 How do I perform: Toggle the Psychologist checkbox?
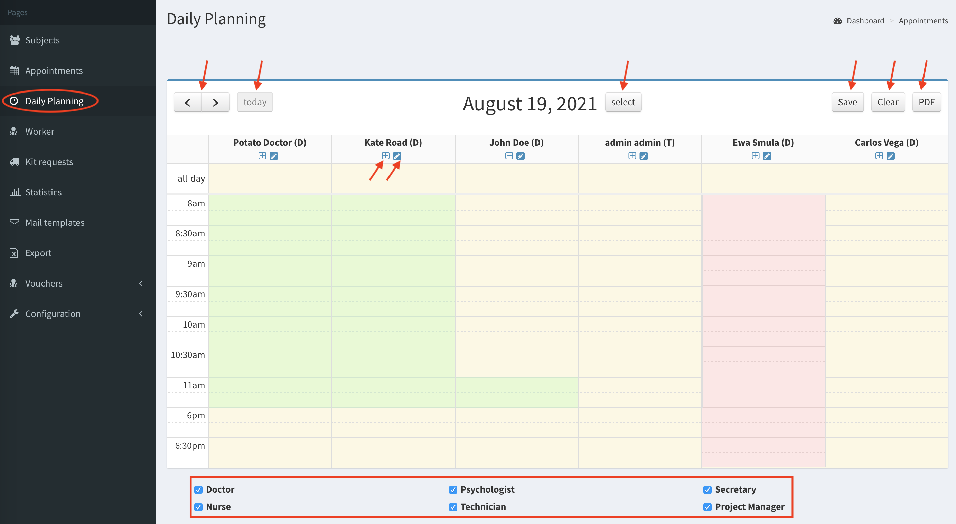453,489
